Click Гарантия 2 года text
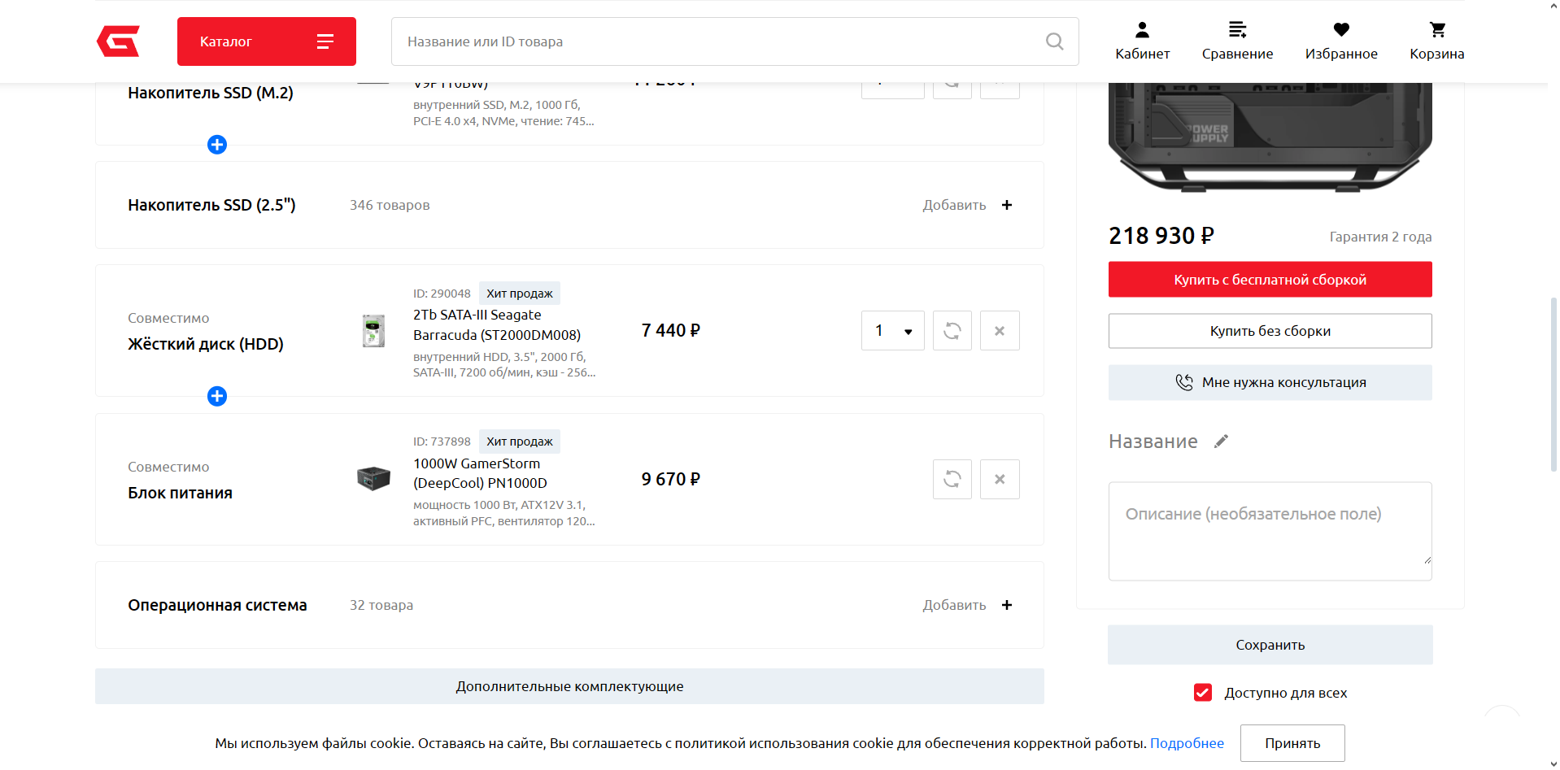 click(1380, 237)
